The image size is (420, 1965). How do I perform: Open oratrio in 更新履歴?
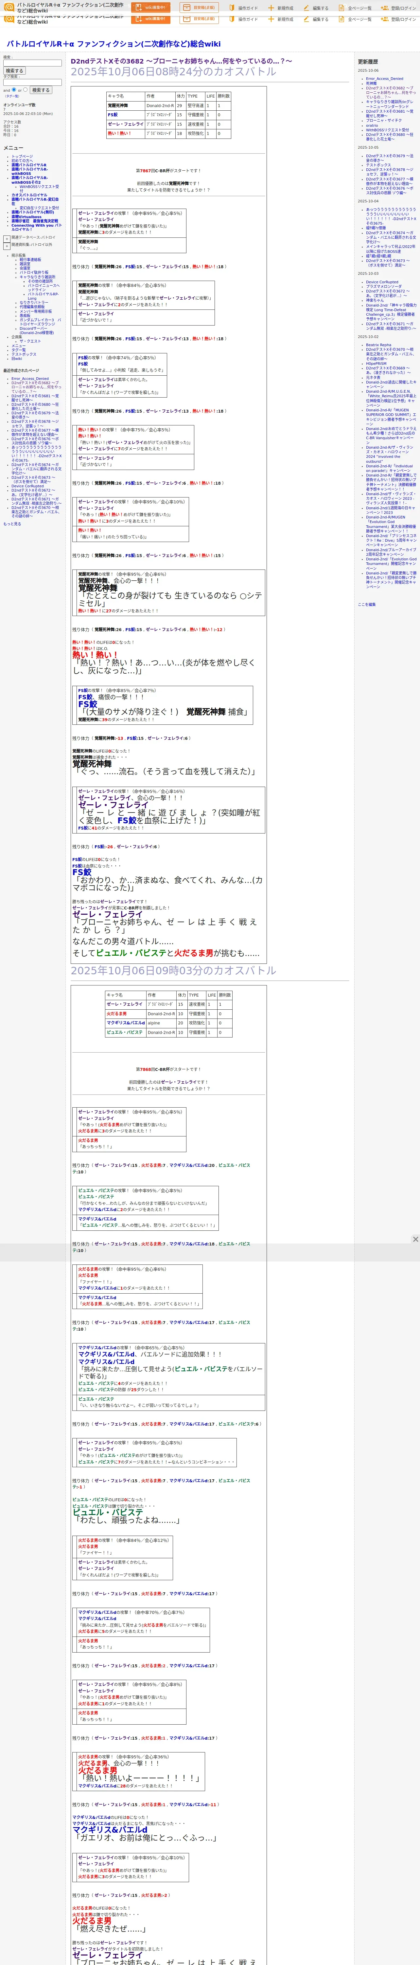tap(372, 125)
